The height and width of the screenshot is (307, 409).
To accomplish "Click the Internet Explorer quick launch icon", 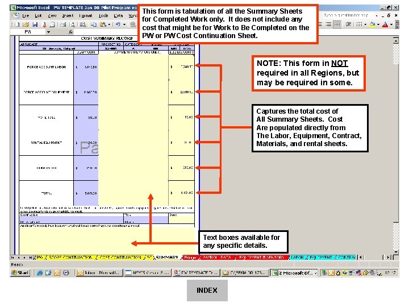I will click(40, 273).
